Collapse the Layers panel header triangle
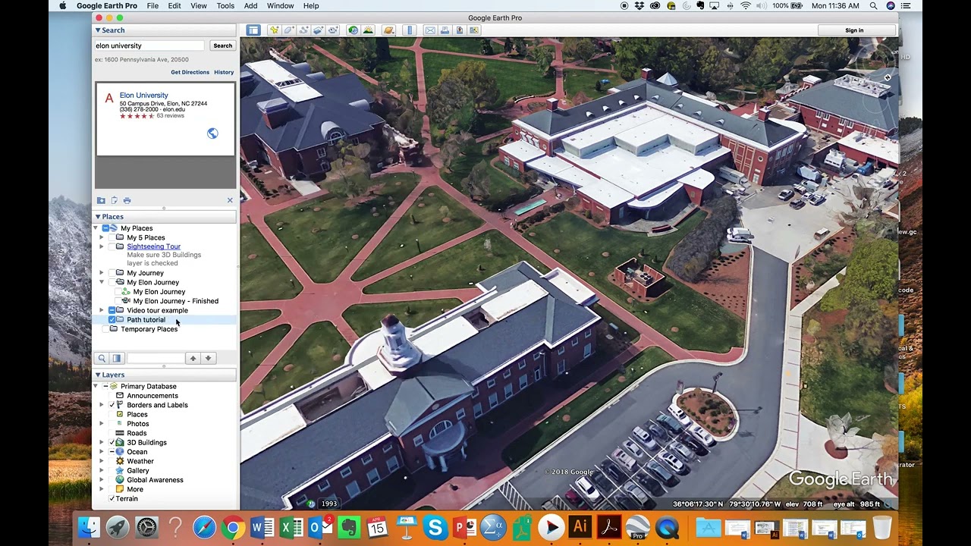Image resolution: width=971 pixels, height=546 pixels. point(98,375)
